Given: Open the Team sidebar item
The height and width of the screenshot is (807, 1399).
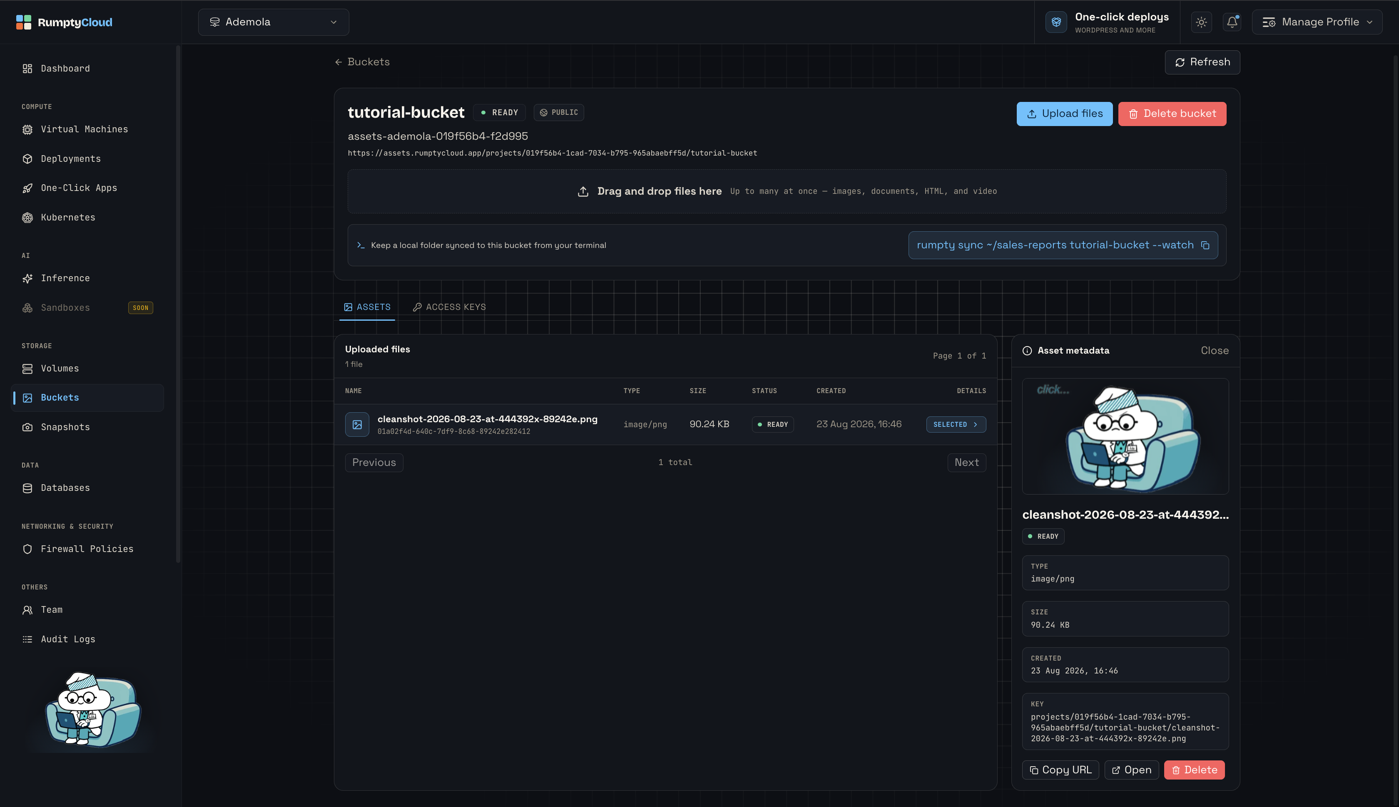Looking at the screenshot, I should tap(87, 610).
